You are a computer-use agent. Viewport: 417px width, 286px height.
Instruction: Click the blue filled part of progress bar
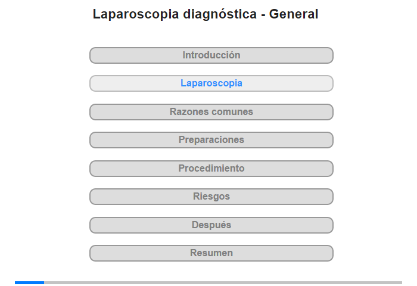pyautogui.click(x=30, y=282)
